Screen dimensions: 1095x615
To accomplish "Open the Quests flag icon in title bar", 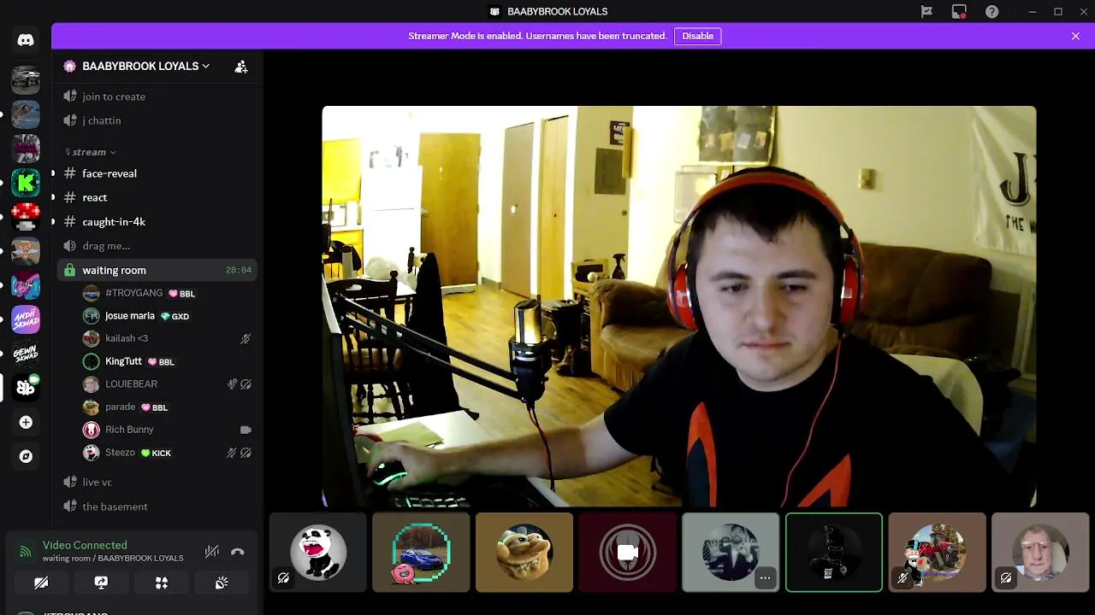I will pyautogui.click(x=926, y=12).
